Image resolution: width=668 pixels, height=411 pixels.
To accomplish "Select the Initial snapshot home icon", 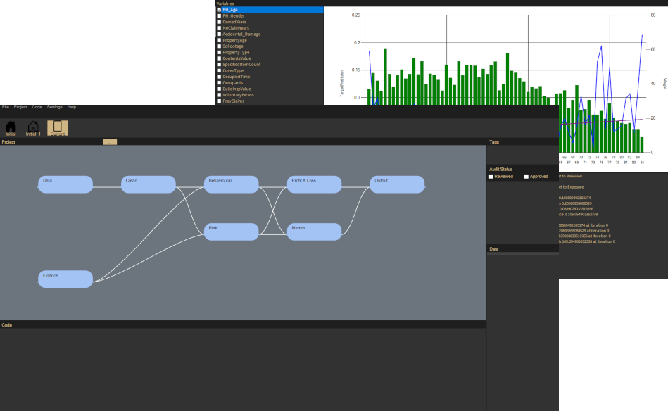I will click(10, 128).
